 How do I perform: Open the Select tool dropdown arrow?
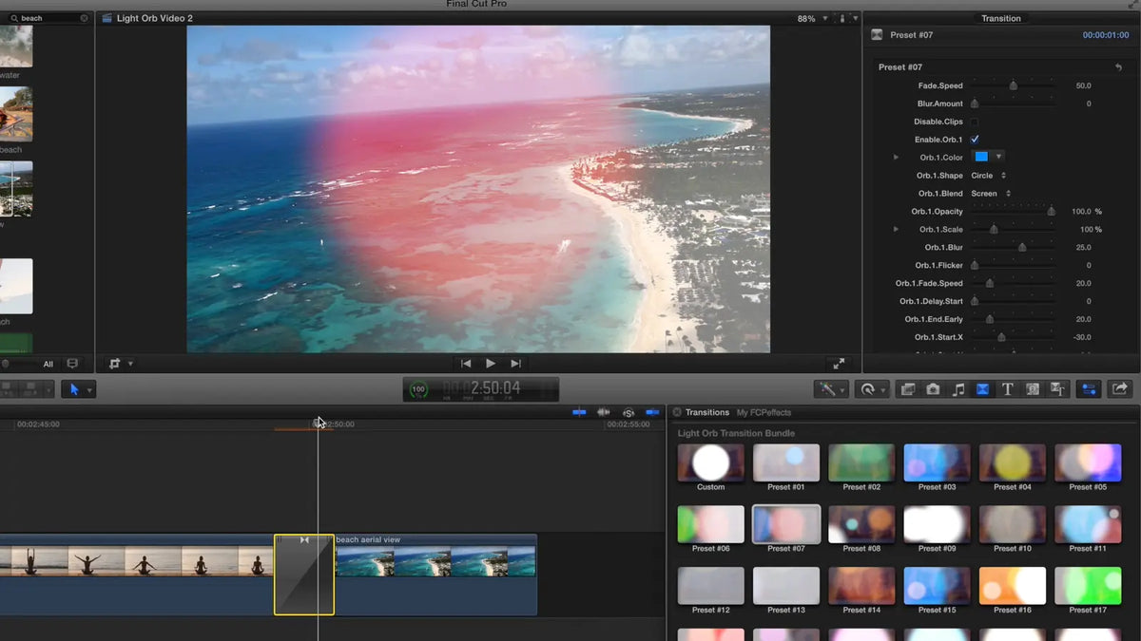(90, 390)
